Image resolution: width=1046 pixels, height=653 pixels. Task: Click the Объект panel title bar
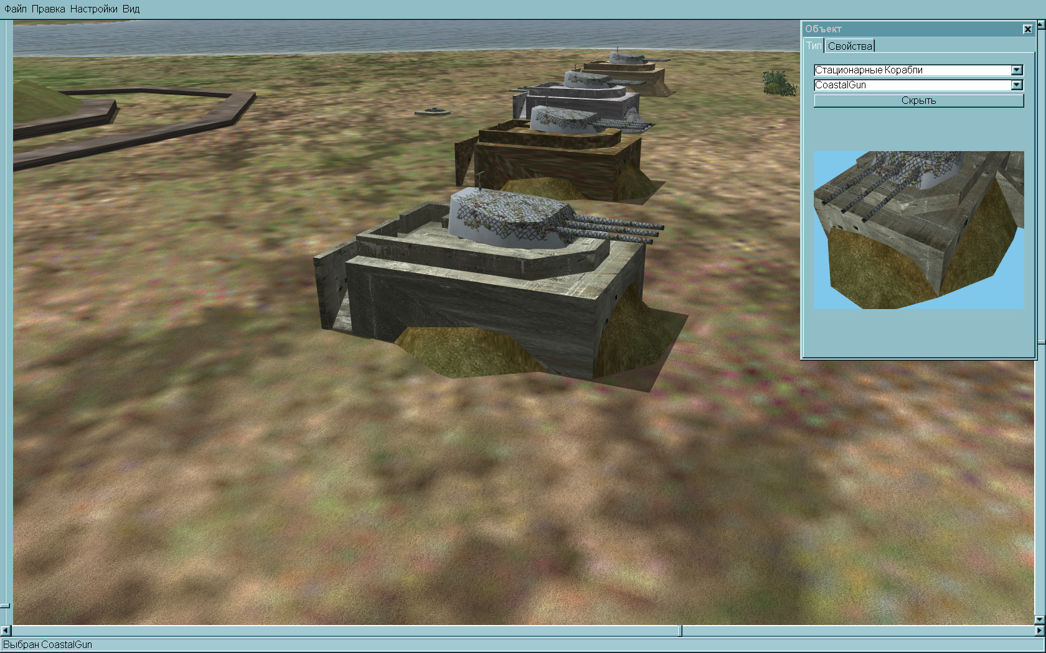click(x=912, y=29)
